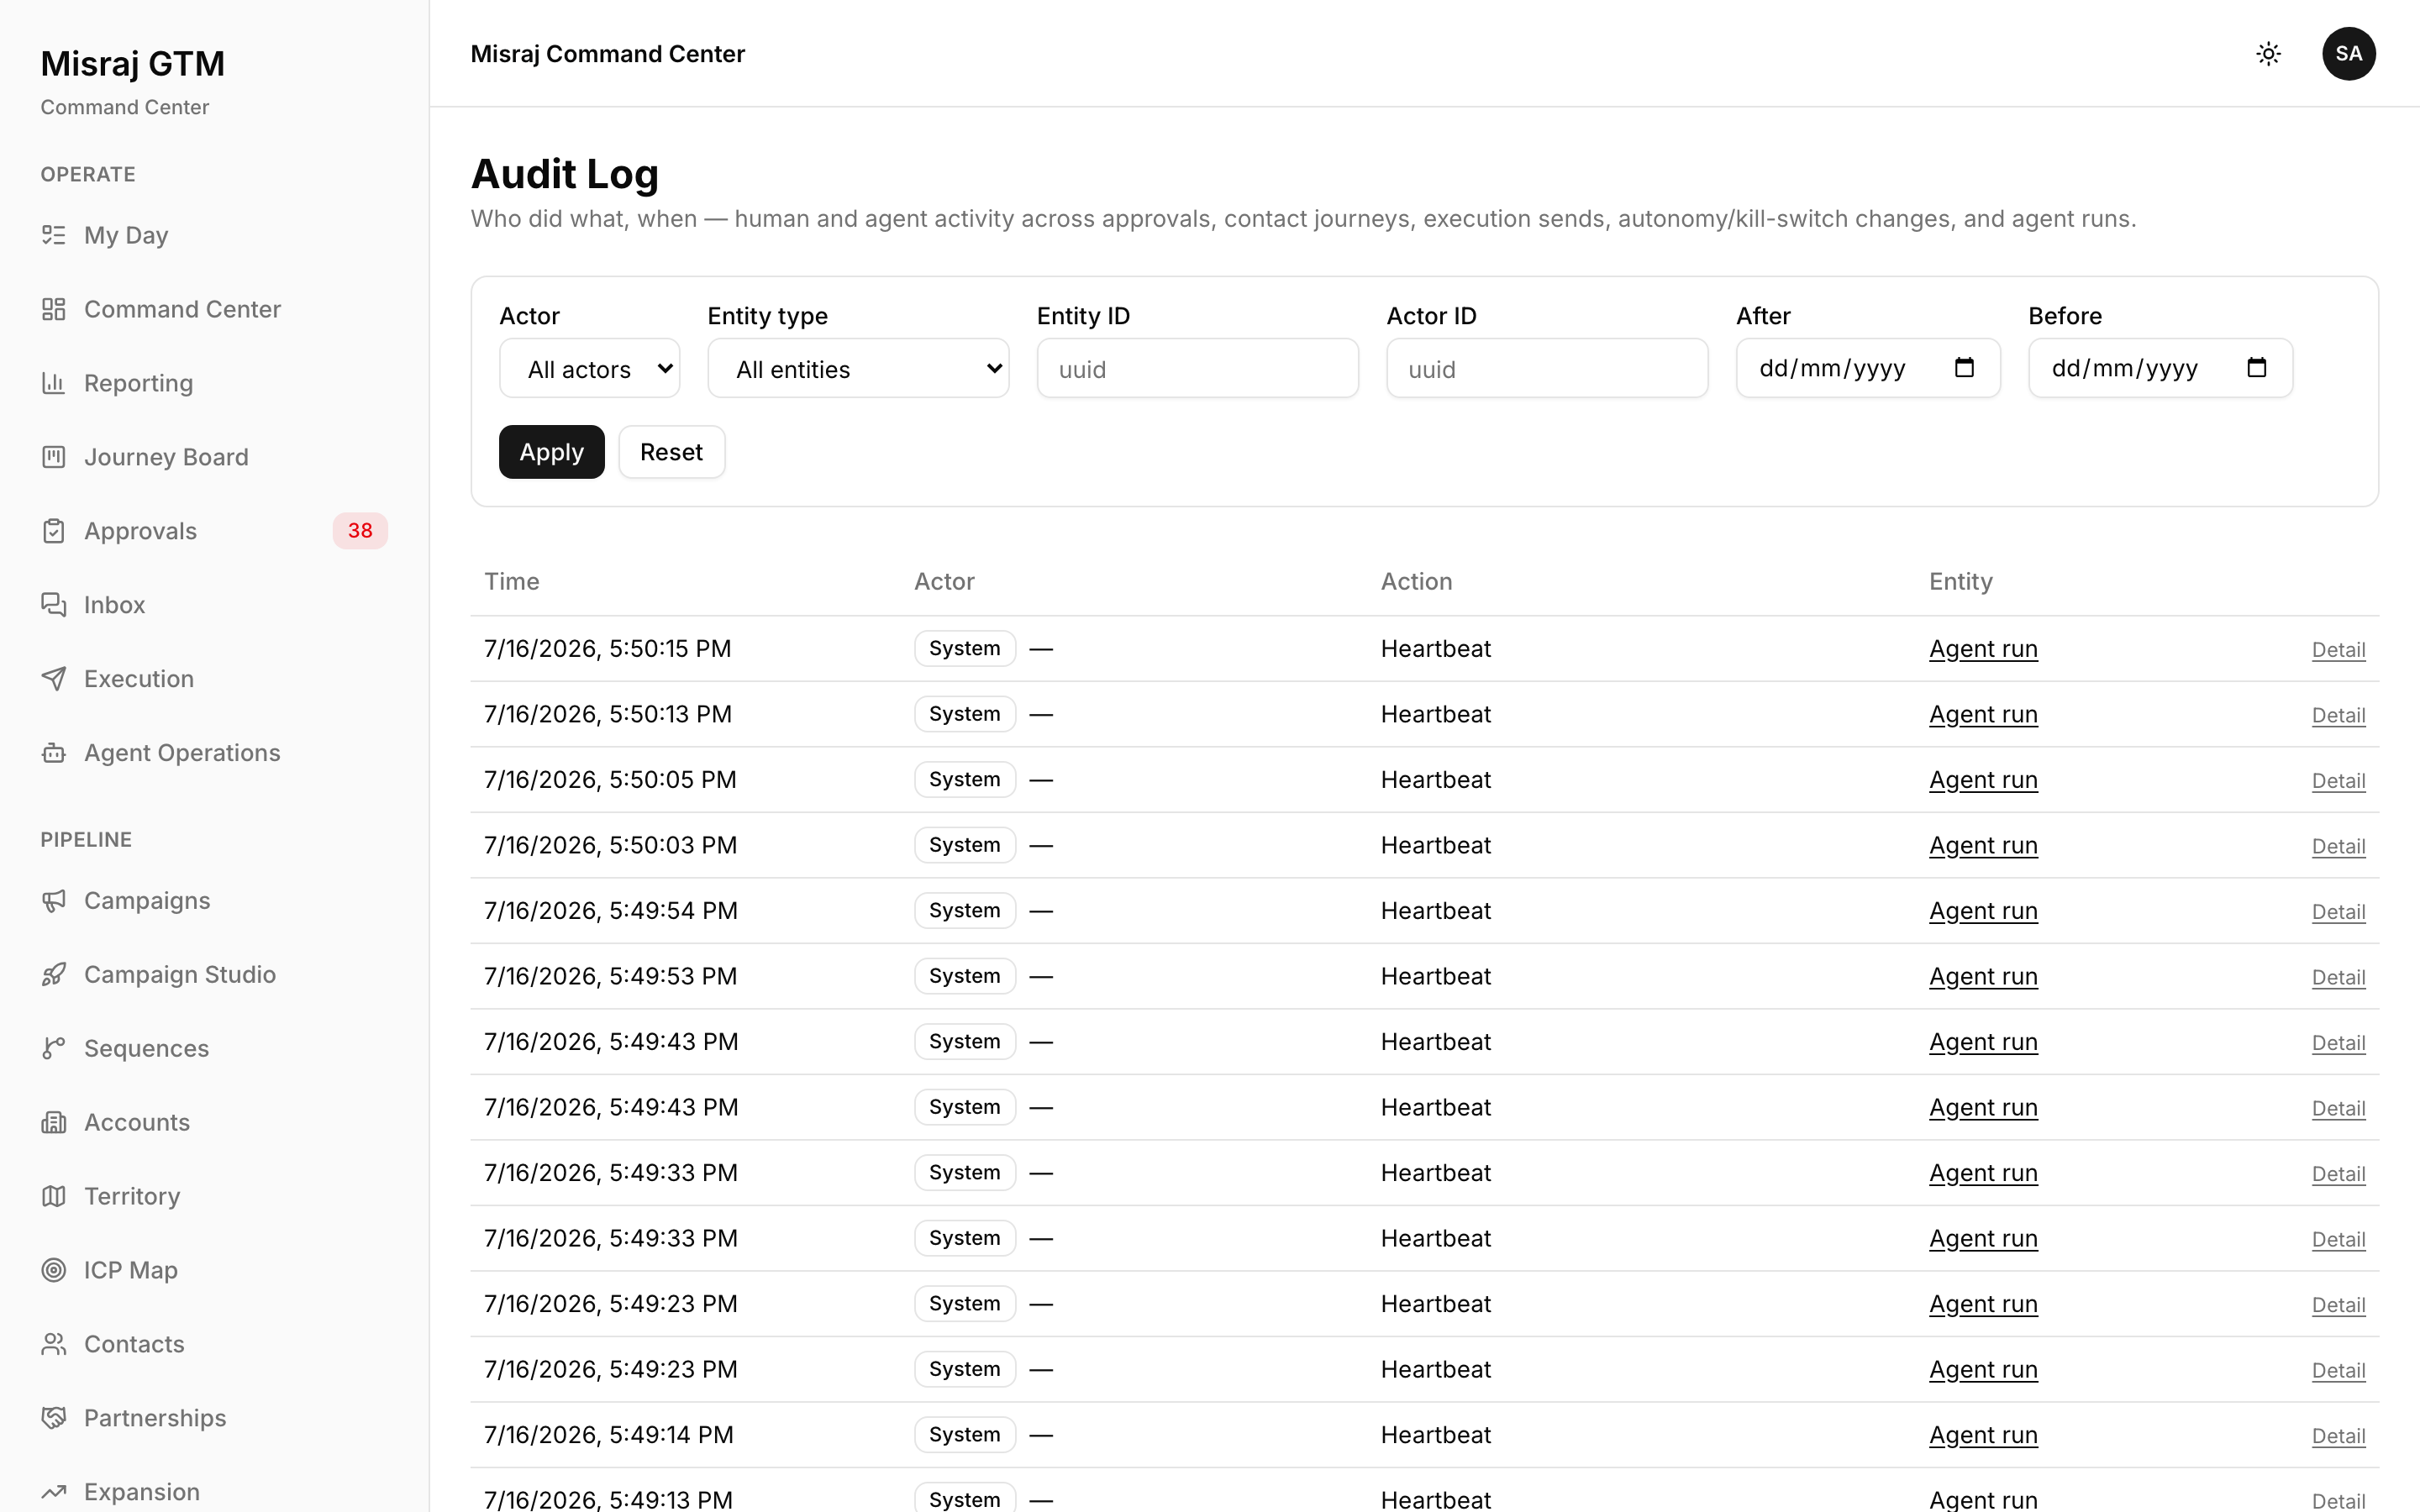Click the Expansion trending arrow icon
This screenshot has width=2420, height=1512.
(54, 1492)
